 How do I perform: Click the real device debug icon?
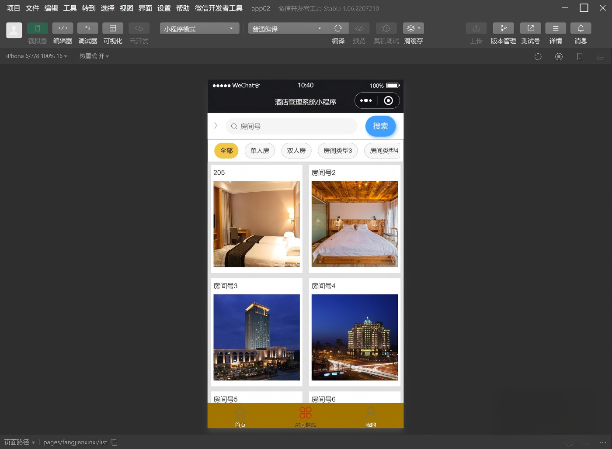pyautogui.click(x=386, y=28)
